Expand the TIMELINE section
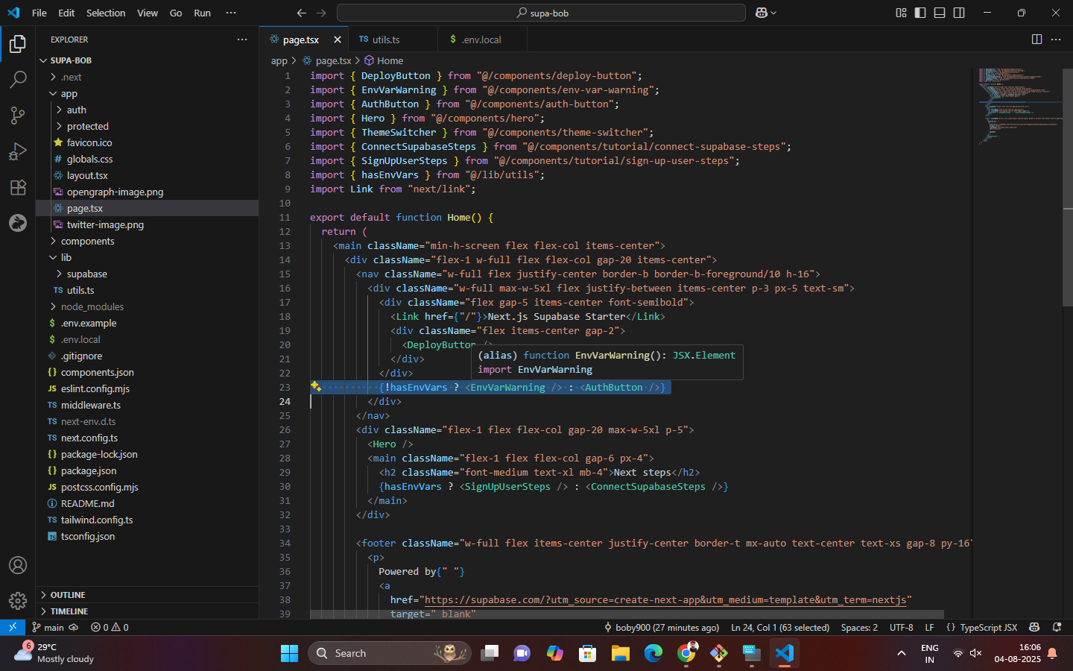This screenshot has width=1073, height=671. [148, 611]
